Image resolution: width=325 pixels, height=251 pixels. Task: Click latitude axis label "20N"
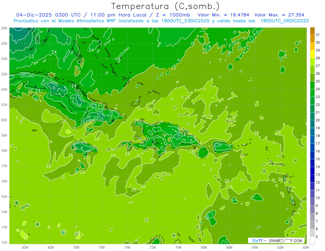(4, 120)
